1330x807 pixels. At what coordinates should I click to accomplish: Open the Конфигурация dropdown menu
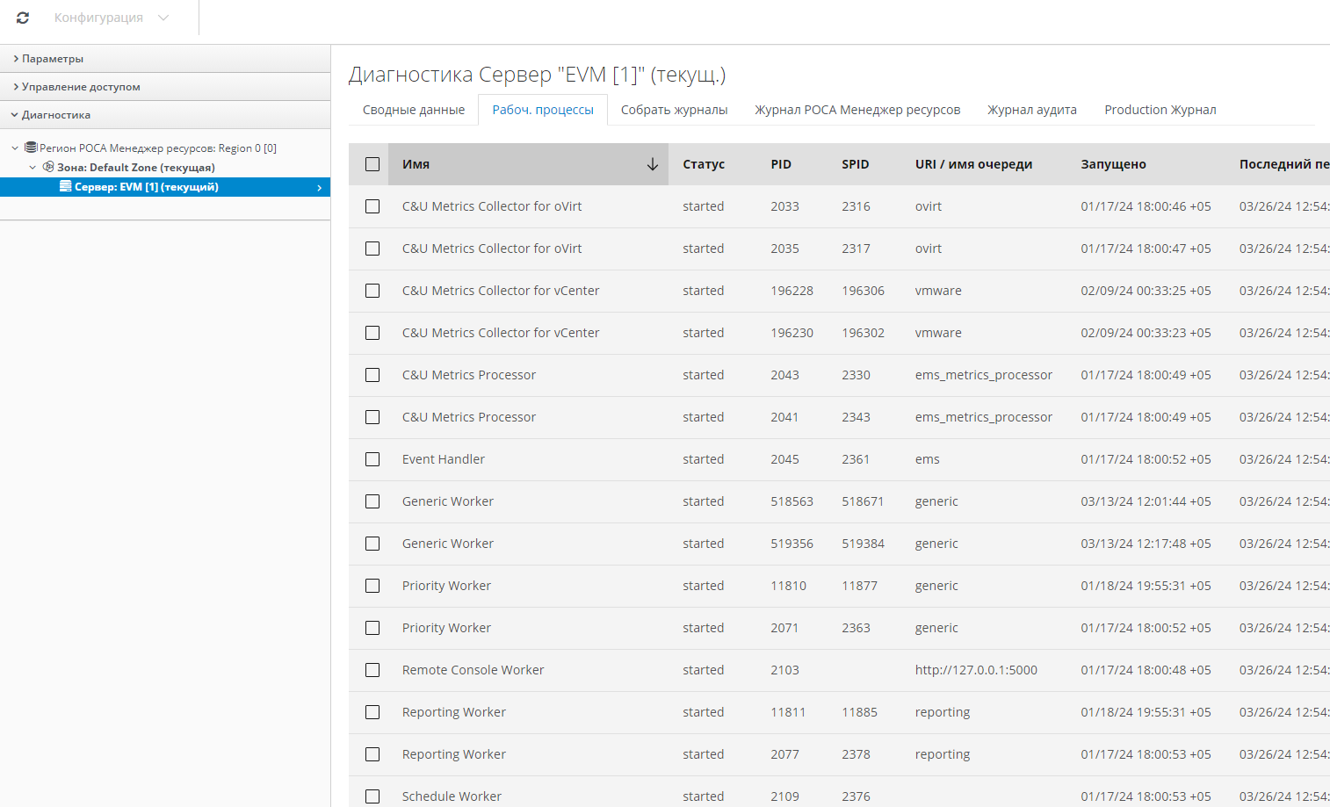pos(111,18)
